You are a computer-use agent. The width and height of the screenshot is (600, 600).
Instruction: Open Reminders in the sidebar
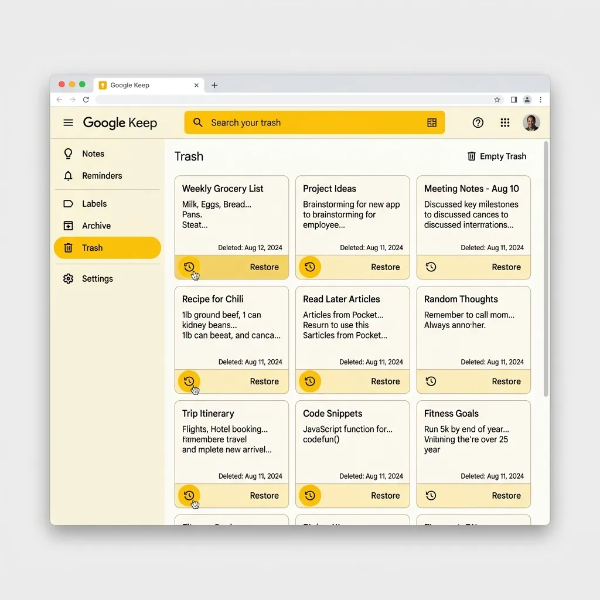point(108,176)
